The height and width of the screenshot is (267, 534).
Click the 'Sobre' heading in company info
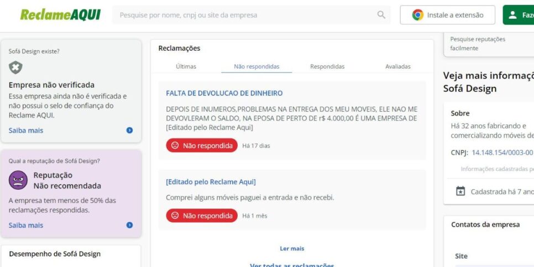[x=460, y=113]
